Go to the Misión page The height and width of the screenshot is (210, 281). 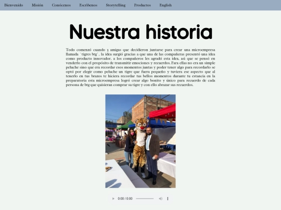37,5
